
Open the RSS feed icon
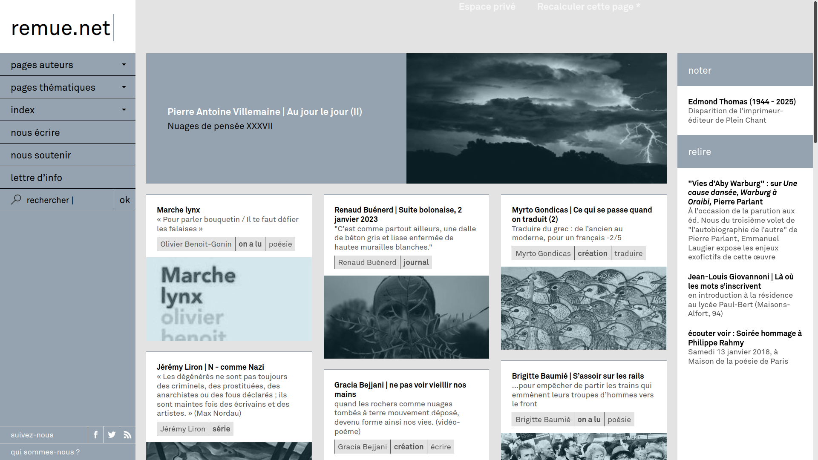point(127,435)
